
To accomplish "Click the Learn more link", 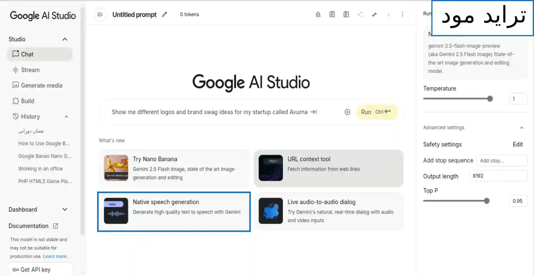I will pos(55,256).
